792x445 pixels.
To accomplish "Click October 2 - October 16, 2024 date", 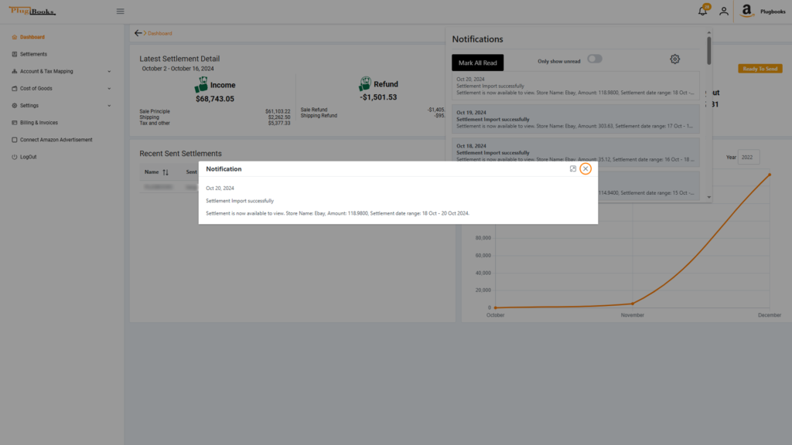I will pos(178,69).
